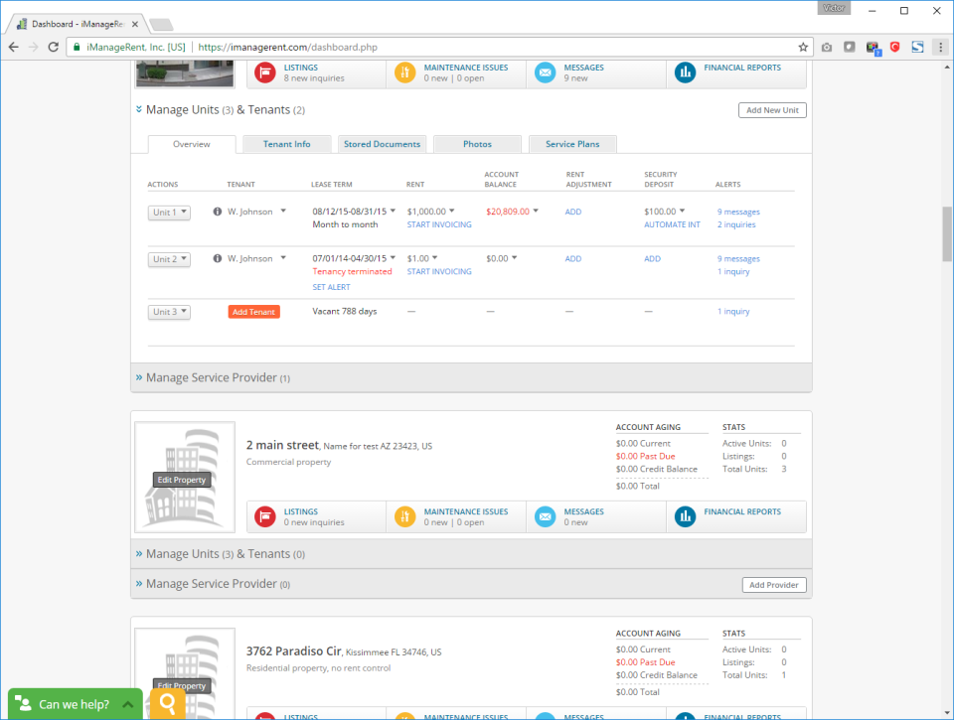This screenshot has height=720, width=954.
Task: Open the Listings icon showing 8 new inquiries
Action: coord(264,72)
